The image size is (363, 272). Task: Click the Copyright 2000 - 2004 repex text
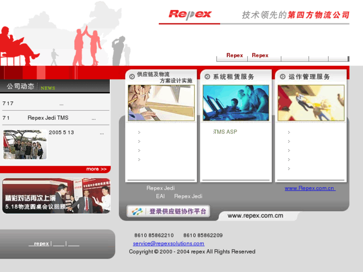pyautogui.click(x=192, y=252)
